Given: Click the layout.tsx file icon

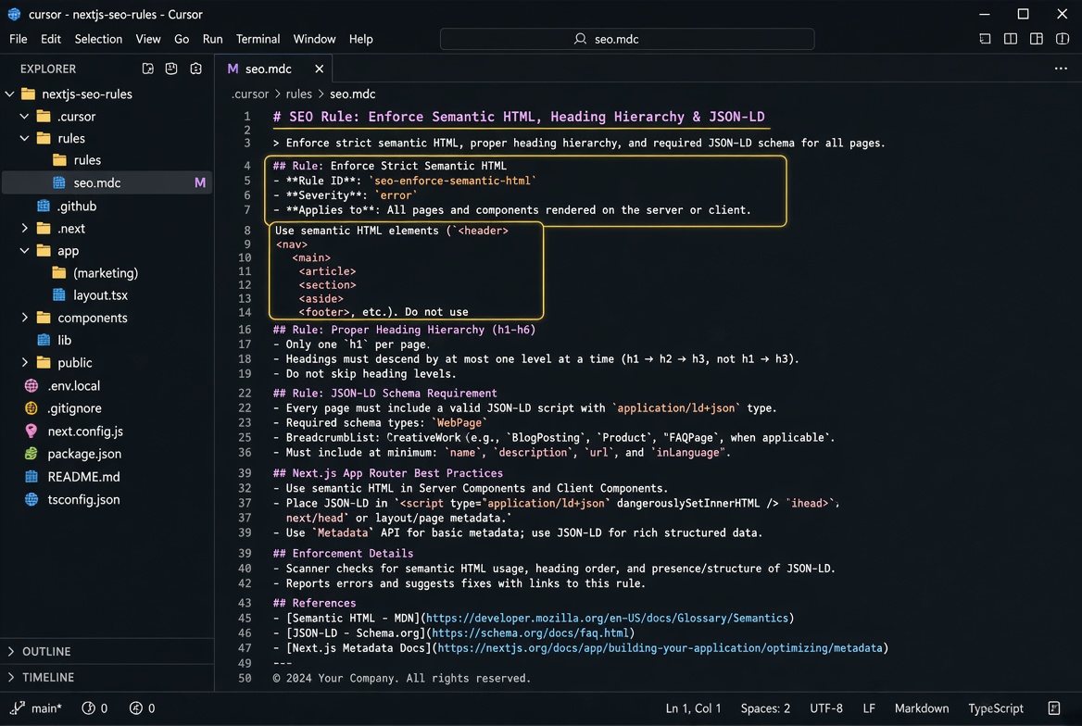Looking at the screenshot, I should click(59, 294).
